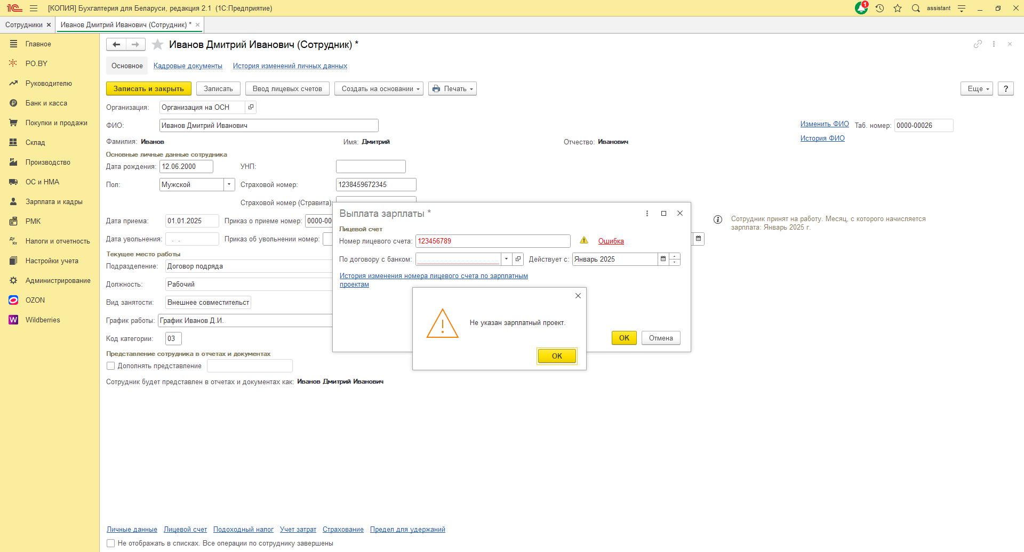
Task: Click the red Ошибка link
Action: 611,241
